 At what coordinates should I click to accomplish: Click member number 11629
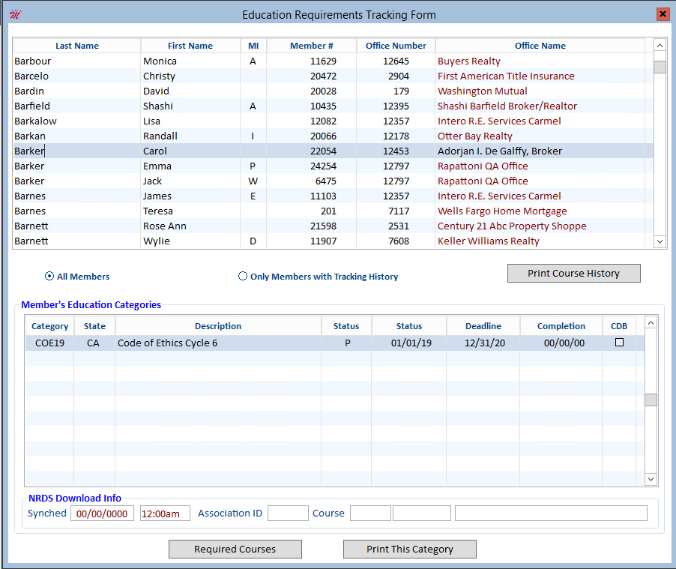[x=323, y=61]
